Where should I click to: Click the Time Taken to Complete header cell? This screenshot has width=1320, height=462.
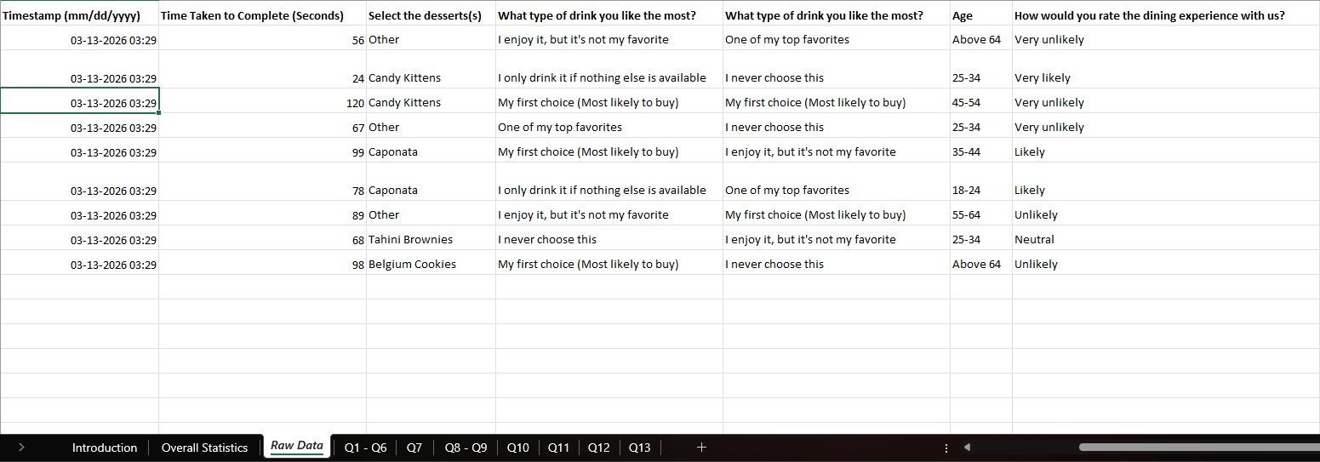[x=253, y=15]
